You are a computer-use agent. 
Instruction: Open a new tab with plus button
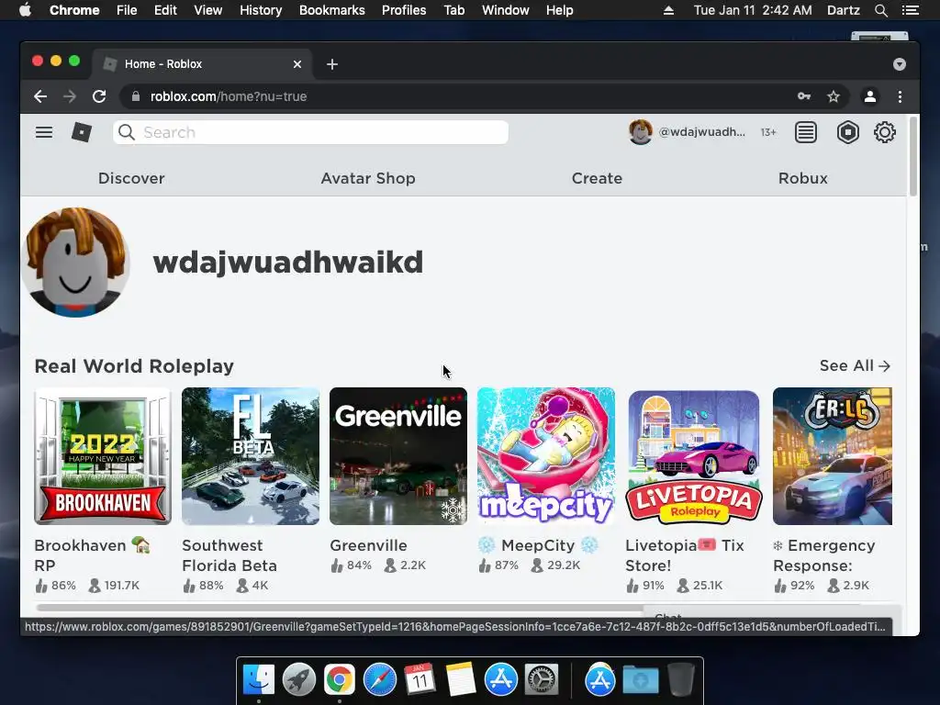[332, 64]
